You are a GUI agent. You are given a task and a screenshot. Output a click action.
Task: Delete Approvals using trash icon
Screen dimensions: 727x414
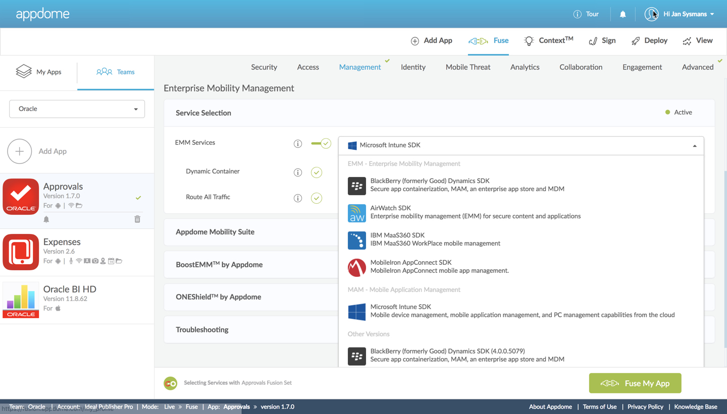click(137, 219)
